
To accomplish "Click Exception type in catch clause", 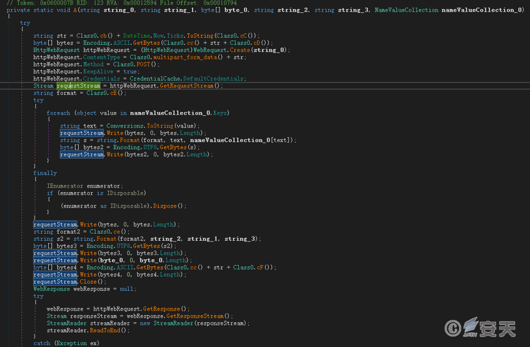I will (72, 343).
